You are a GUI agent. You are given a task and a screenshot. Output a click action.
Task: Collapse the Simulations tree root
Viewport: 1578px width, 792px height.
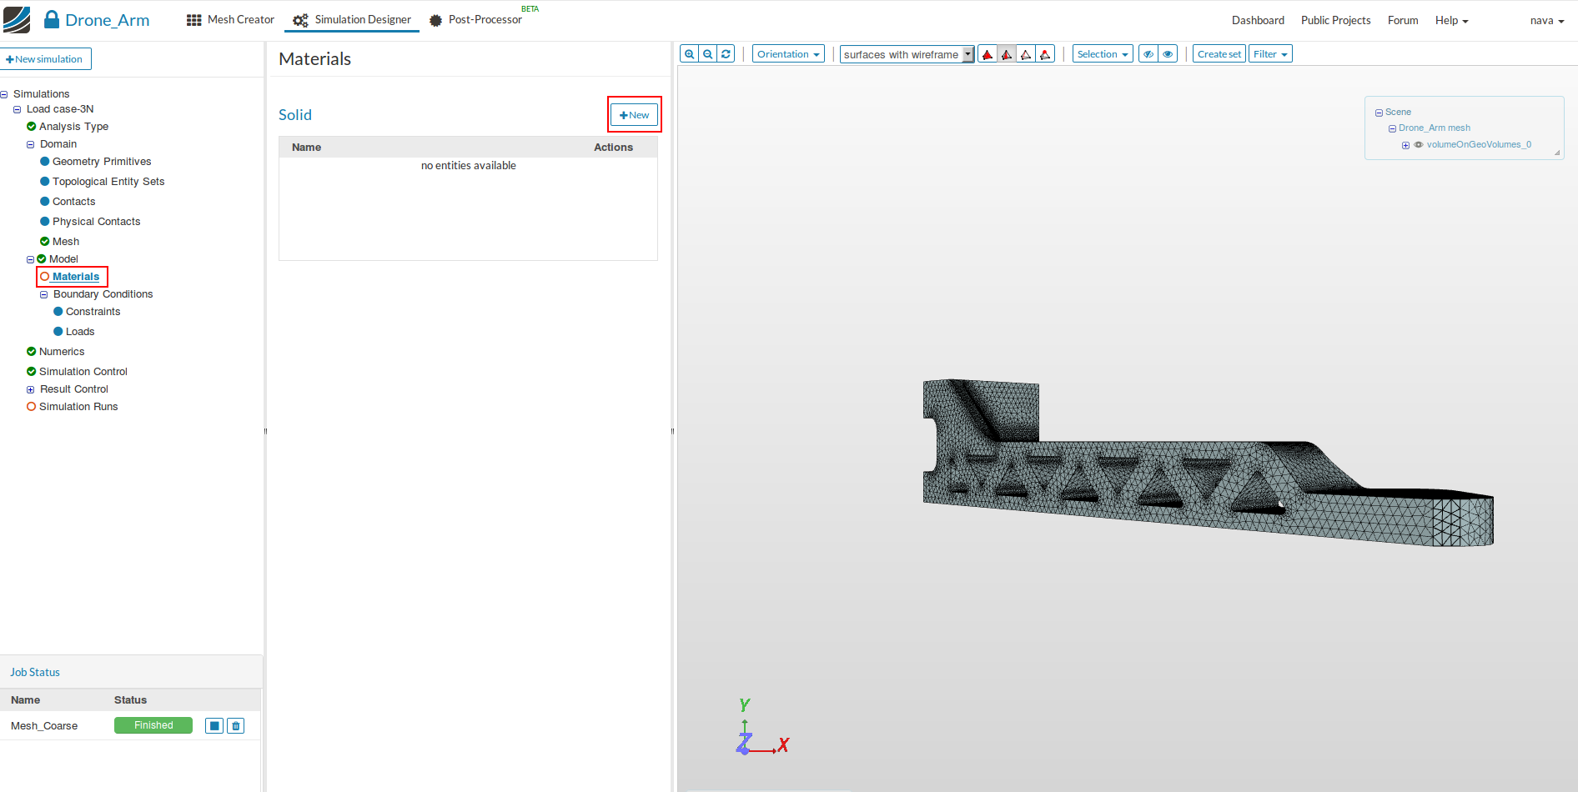click(x=4, y=94)
